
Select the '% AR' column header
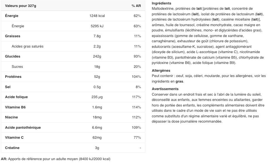pos(136,6)
